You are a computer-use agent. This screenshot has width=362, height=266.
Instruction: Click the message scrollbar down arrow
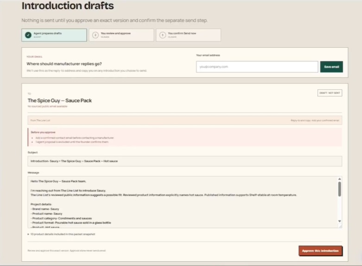[x=340, y=221]
